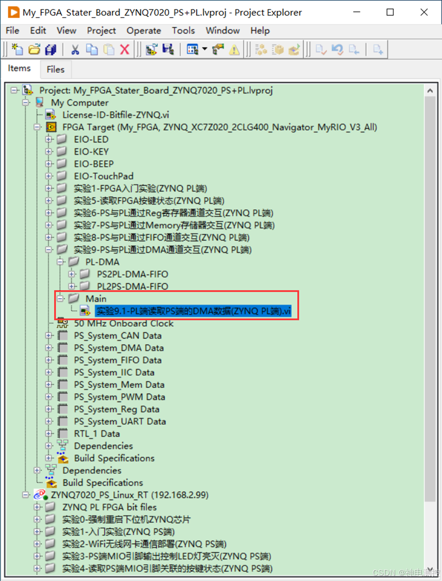Expand the EIO-TouchPad folder
The image size is (442, 581).
[49, 176]
